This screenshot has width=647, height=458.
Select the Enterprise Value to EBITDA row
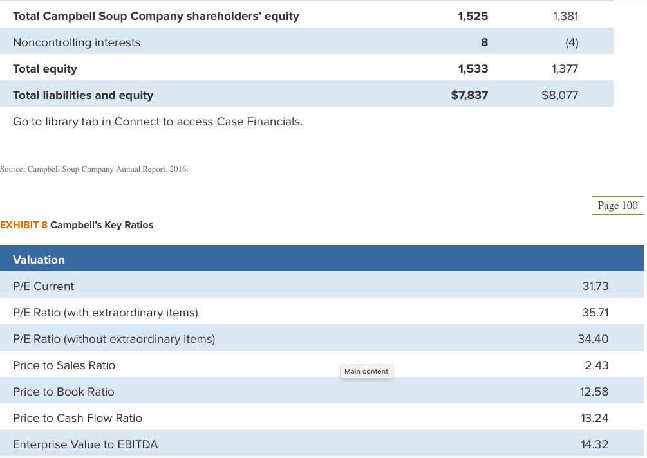coord(86,444)
